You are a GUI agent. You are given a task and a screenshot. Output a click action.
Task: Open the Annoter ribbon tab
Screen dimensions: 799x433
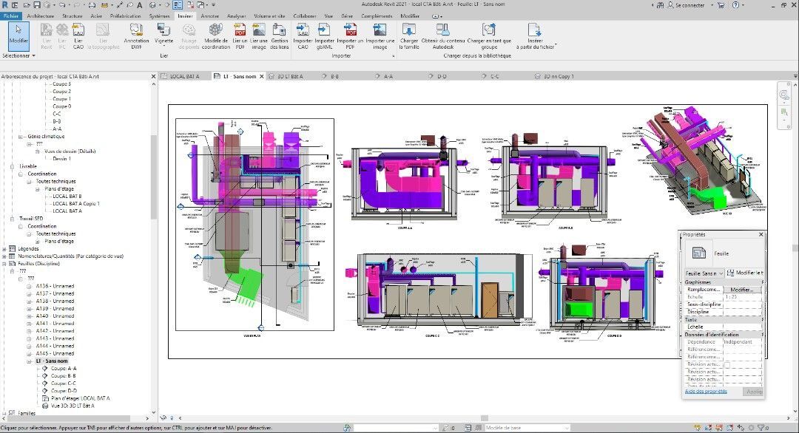click(x=209, y=16)
